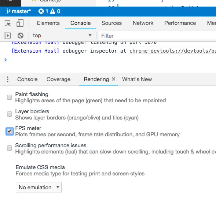
Task: Enable the Layer borders checkbox
Action: pos(10,114)
